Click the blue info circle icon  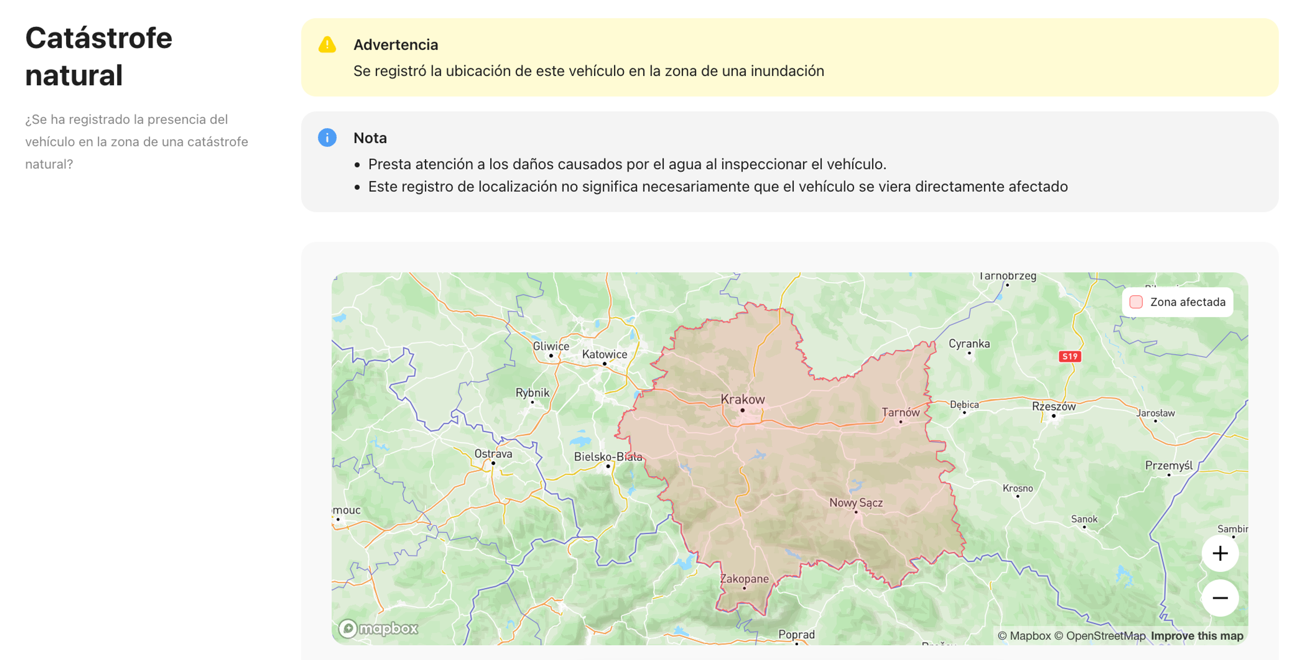327,138
